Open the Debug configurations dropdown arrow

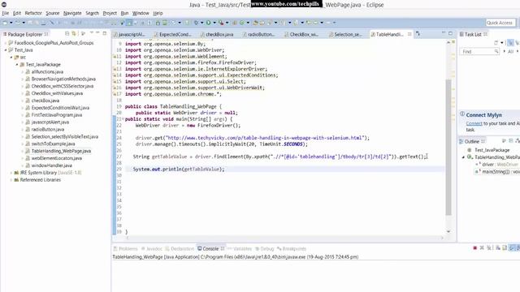point(201,23)
